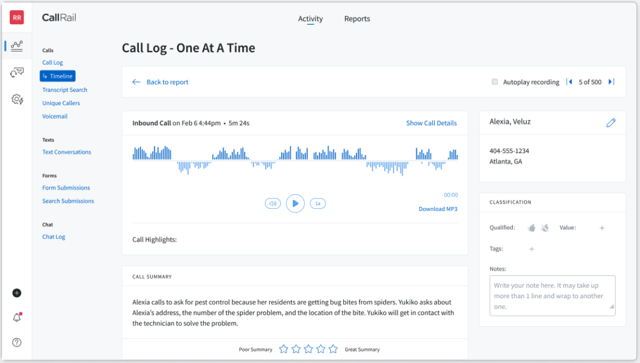
Task: Click the Show Call Details link
Action: coord(431,123)
